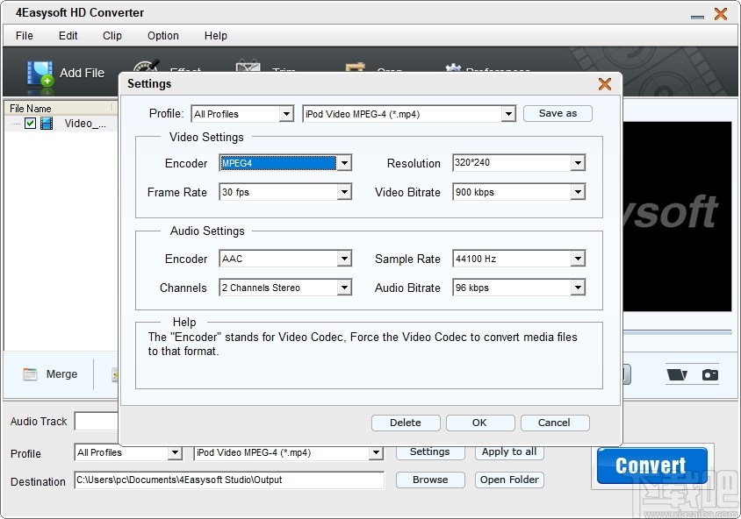Click the big blue Convert button
Image resolution: width=741 pixels, height=519 pixels.
tap(651, 466)
